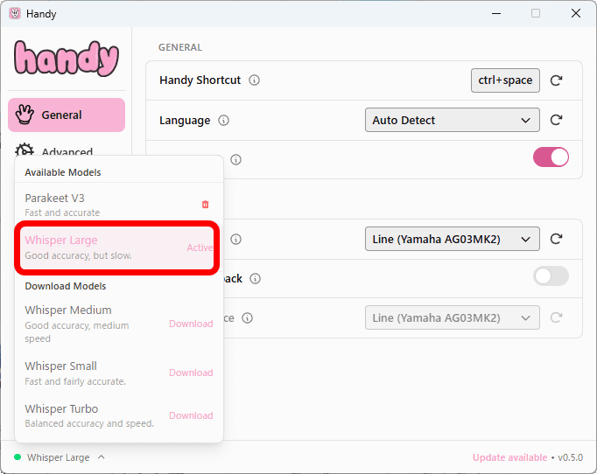Image resolution: width=597 pixels, height=474 pixels.
Task: Open the Auto Detect language dropdown
Action: pos(452,121)
